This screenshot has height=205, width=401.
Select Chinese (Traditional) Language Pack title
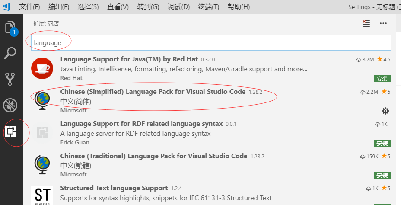point(154,156)
